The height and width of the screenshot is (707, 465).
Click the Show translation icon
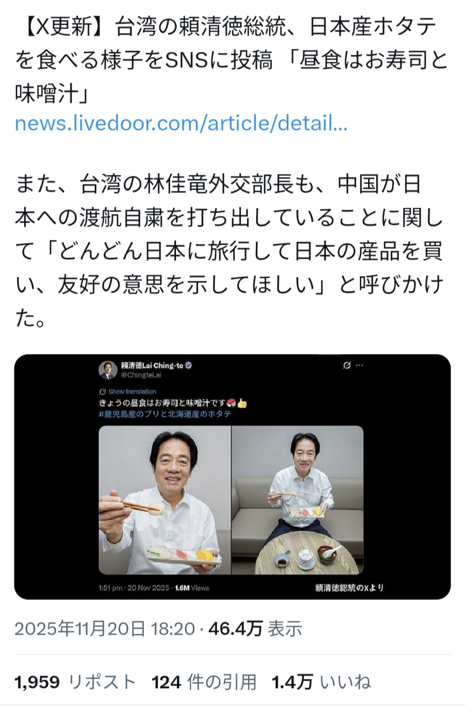pos(103,392)
